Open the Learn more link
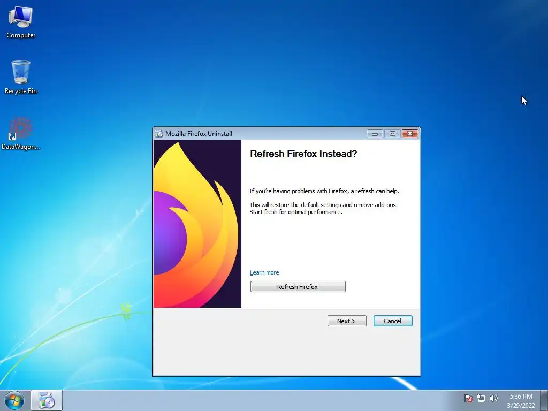548x411 pixels. click(x=264, y=272)
